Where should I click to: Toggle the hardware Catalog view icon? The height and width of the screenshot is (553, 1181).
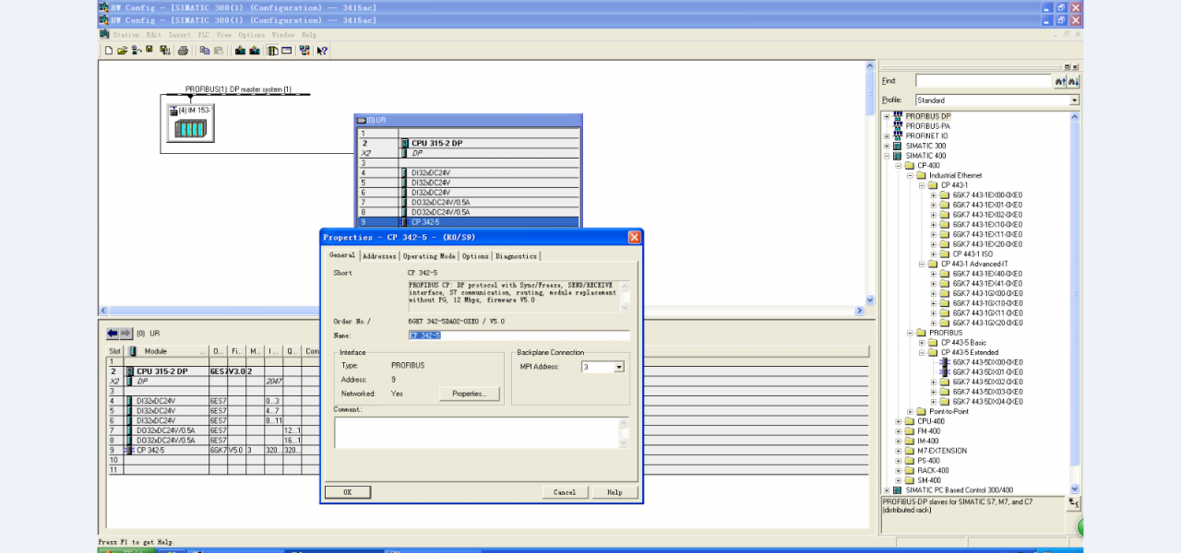pos(273,51)
